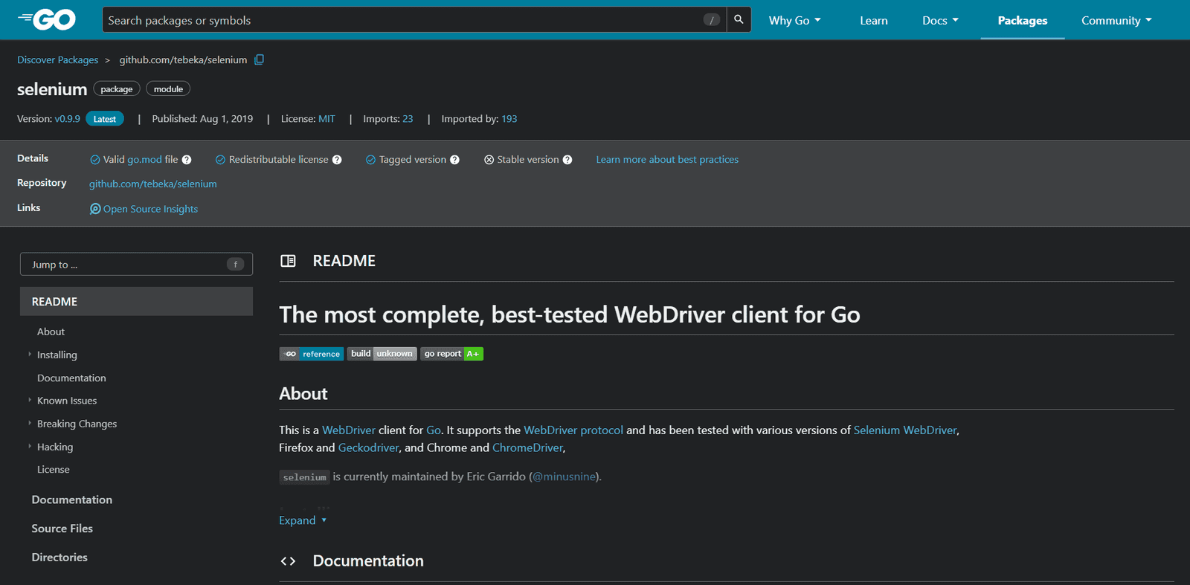Jump to indented Documentation outline entry
Viewport: 1190px width, 585px height.
pos(71,378)
